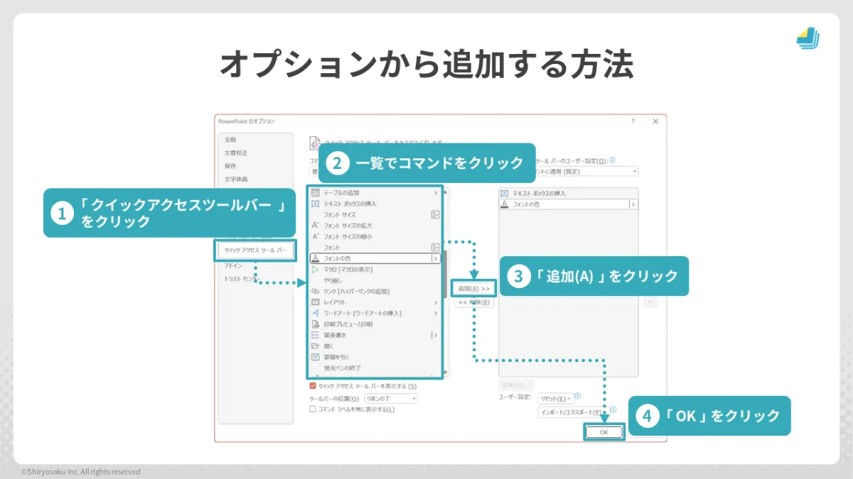Click the command list scroll up arrow
The height and width of the screenshot is (479, 853).
click(446, 191)
